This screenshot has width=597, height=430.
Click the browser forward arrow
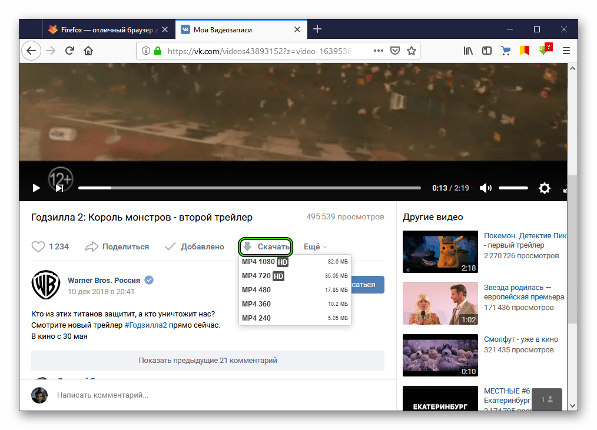[x=51, y=51]
